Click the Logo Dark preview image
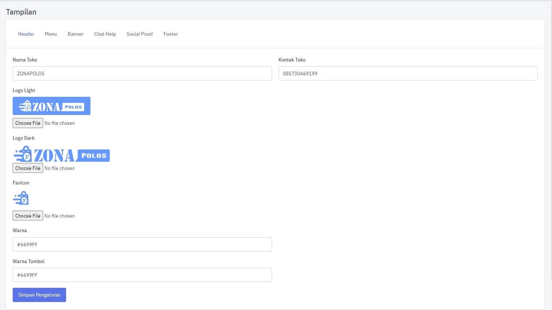Screen dimensions: 552x310 61,154
